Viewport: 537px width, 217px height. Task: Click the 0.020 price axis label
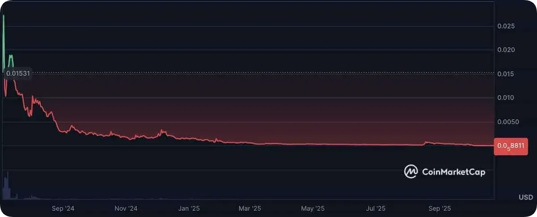click(506, 50)
